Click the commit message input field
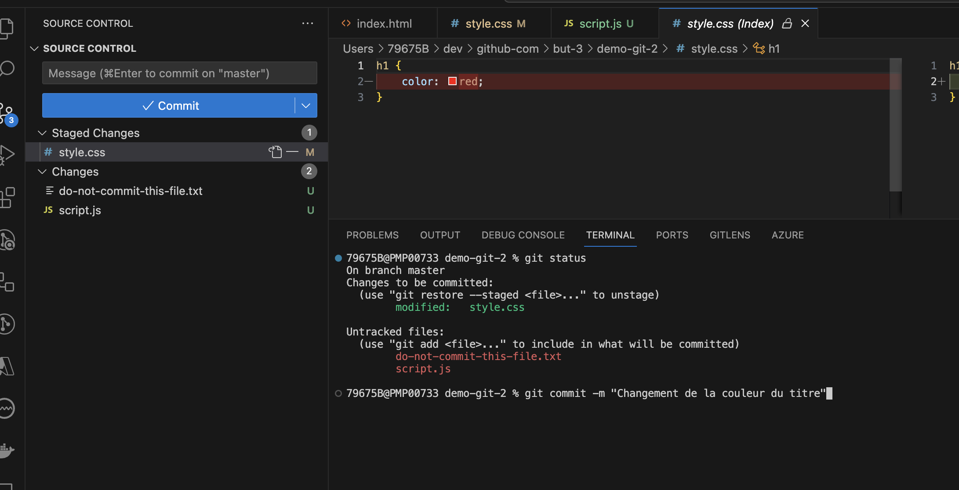This screenshot has width=959, height=490. pos(179,73)
